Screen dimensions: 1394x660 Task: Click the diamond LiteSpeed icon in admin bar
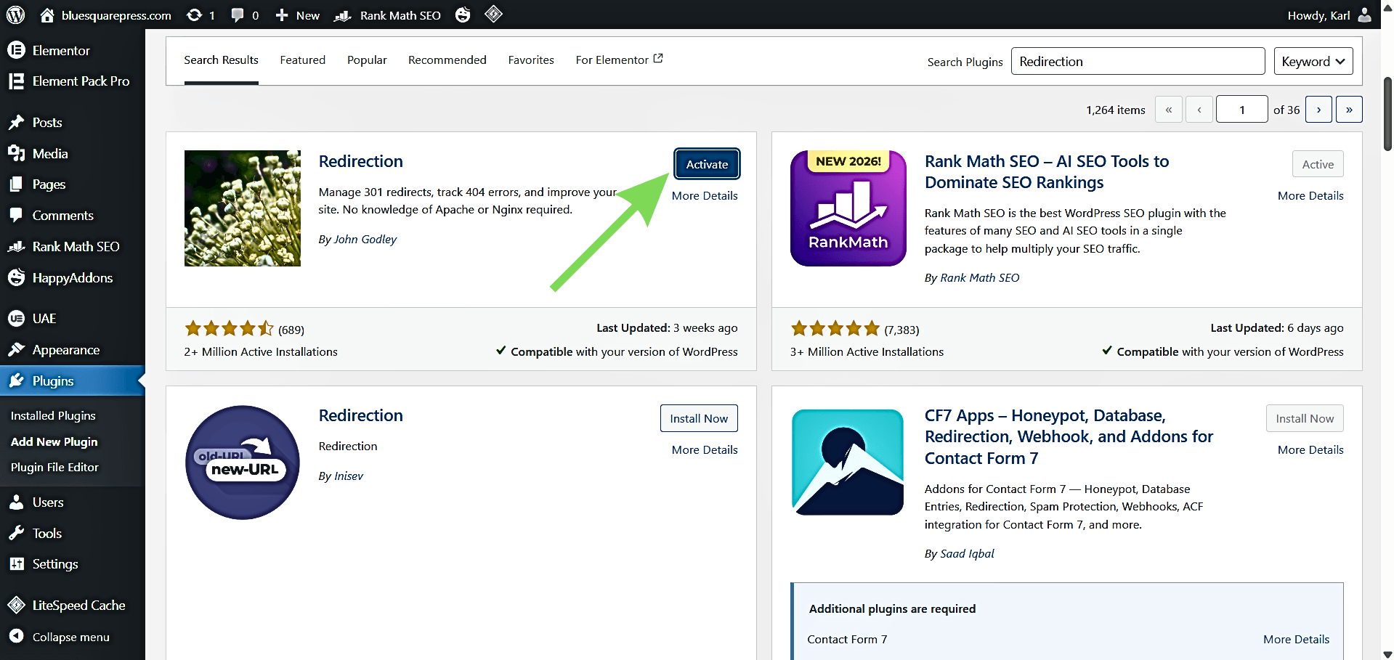pyautogui.click(x=493, y=14)
